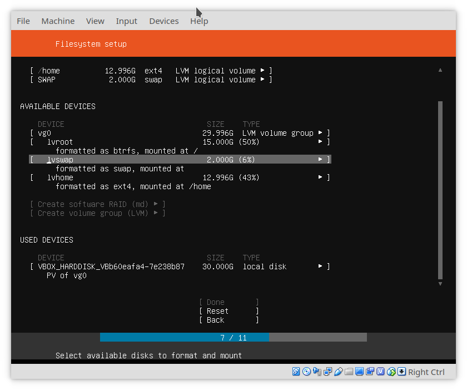The height and width of the screenshot is (390, 467).
Task: Click the CPU virtualization status icon
Action: click(x=381, y=372)
